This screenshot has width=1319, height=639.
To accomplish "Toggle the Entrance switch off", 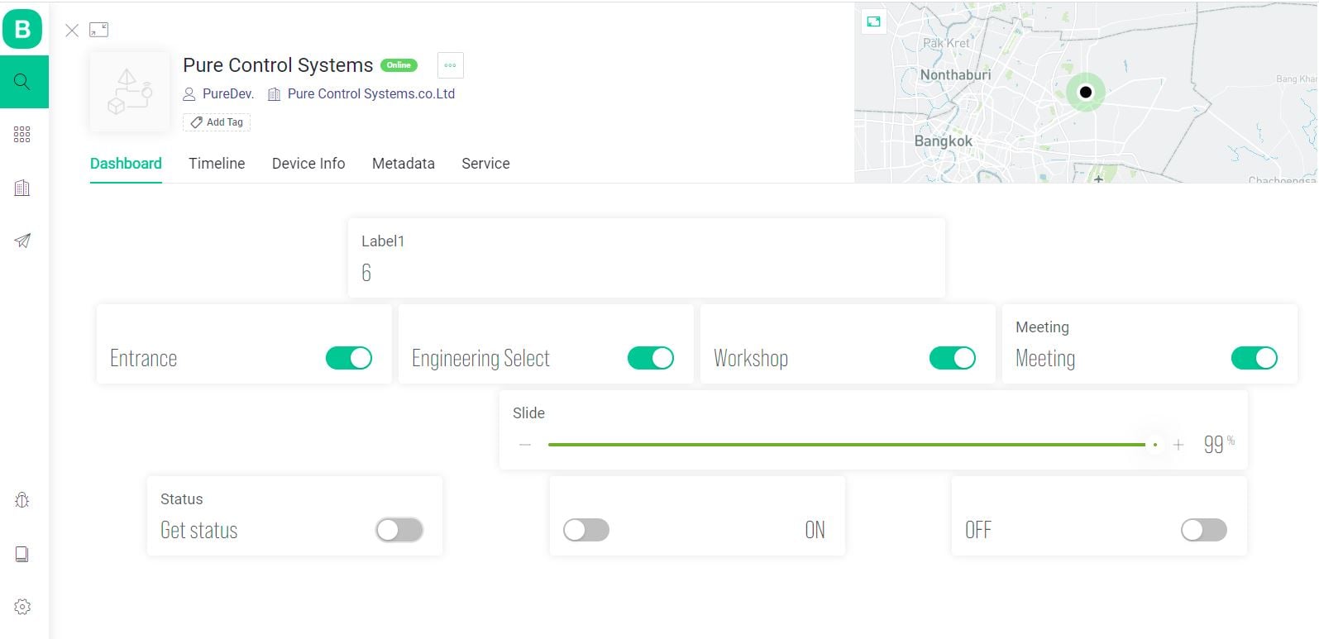I will (349, 358).
